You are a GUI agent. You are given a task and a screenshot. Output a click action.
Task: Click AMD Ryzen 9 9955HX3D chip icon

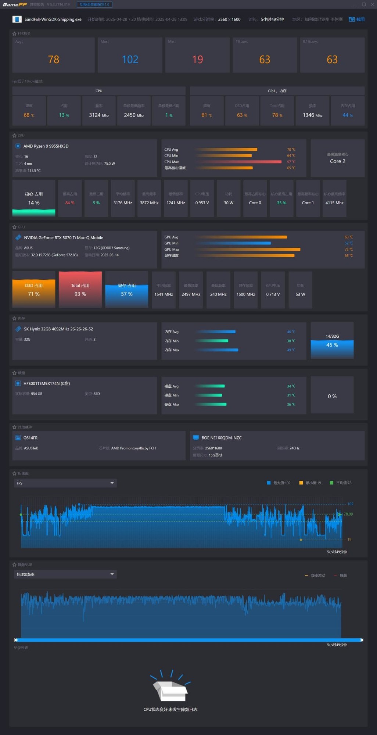[18, 146]
